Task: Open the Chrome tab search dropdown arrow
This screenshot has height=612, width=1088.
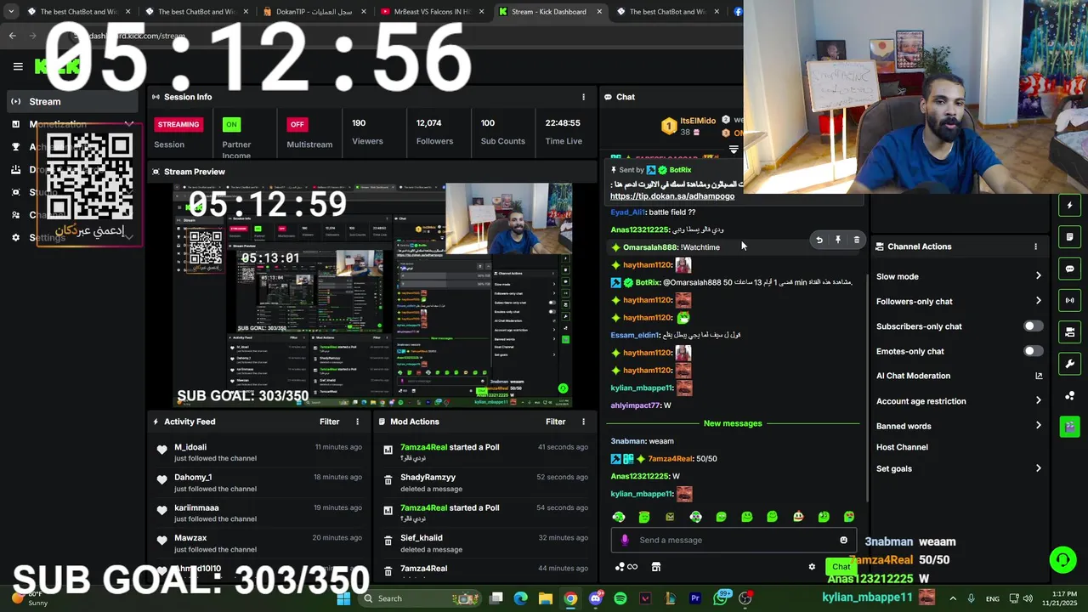Action: (x=11, y=12)
